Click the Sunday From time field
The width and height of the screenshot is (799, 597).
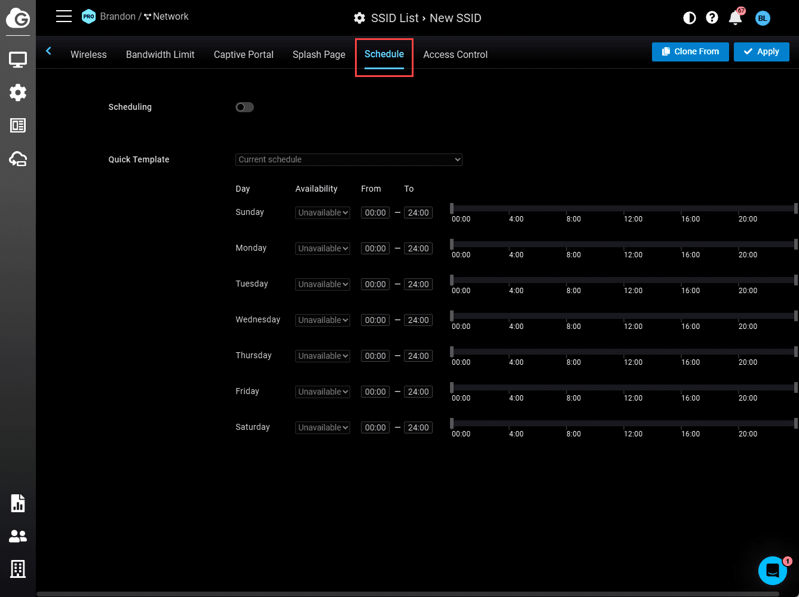[375, 213]
